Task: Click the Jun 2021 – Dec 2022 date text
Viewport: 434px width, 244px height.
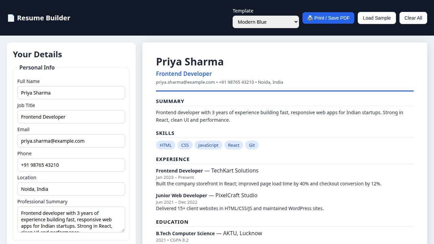Action: (x=177, y=202)
